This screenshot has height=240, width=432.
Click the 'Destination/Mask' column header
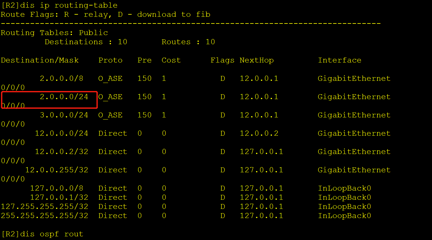point(40,60)
